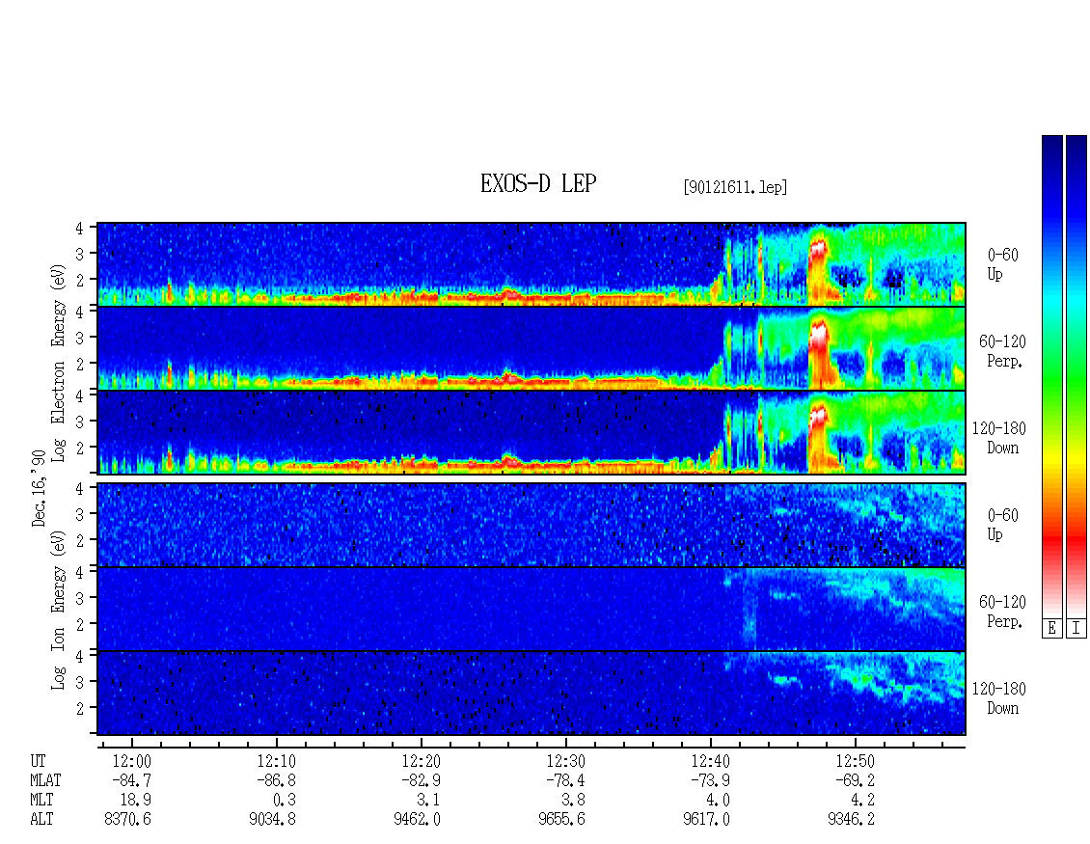This screenshot has height=844, width=1090.
Task: Select the MLAT value -73.9
Action: pyautogui.click(x=710, y=780)
